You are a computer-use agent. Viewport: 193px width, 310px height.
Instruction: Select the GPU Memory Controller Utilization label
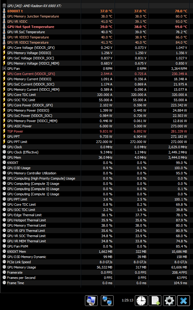tap(32, 173)
